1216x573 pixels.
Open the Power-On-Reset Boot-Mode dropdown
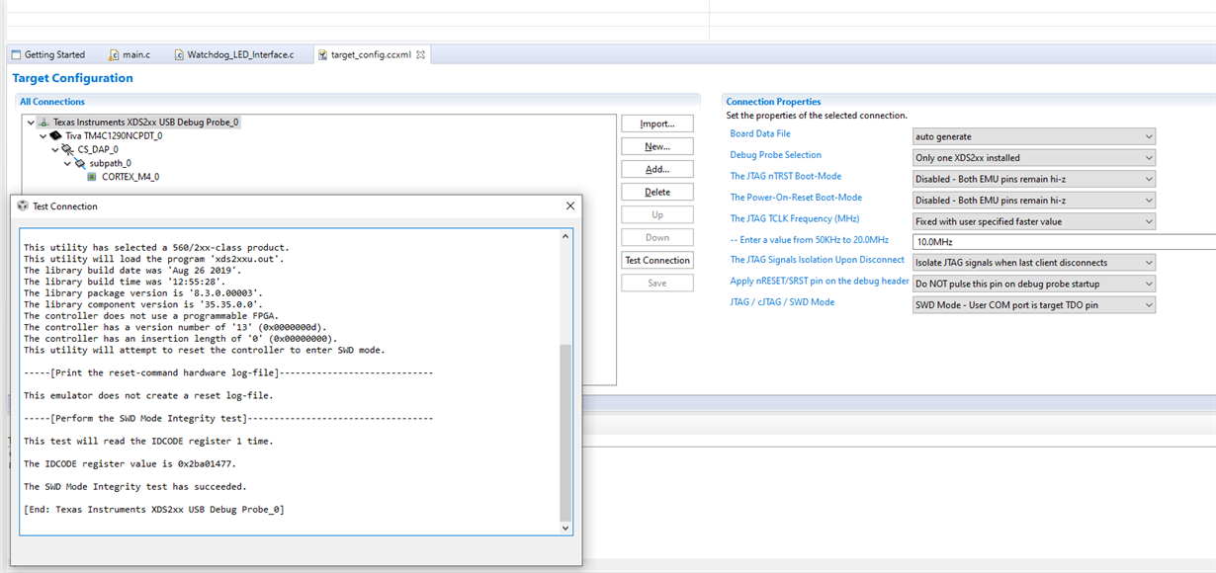click(1034, 200)
